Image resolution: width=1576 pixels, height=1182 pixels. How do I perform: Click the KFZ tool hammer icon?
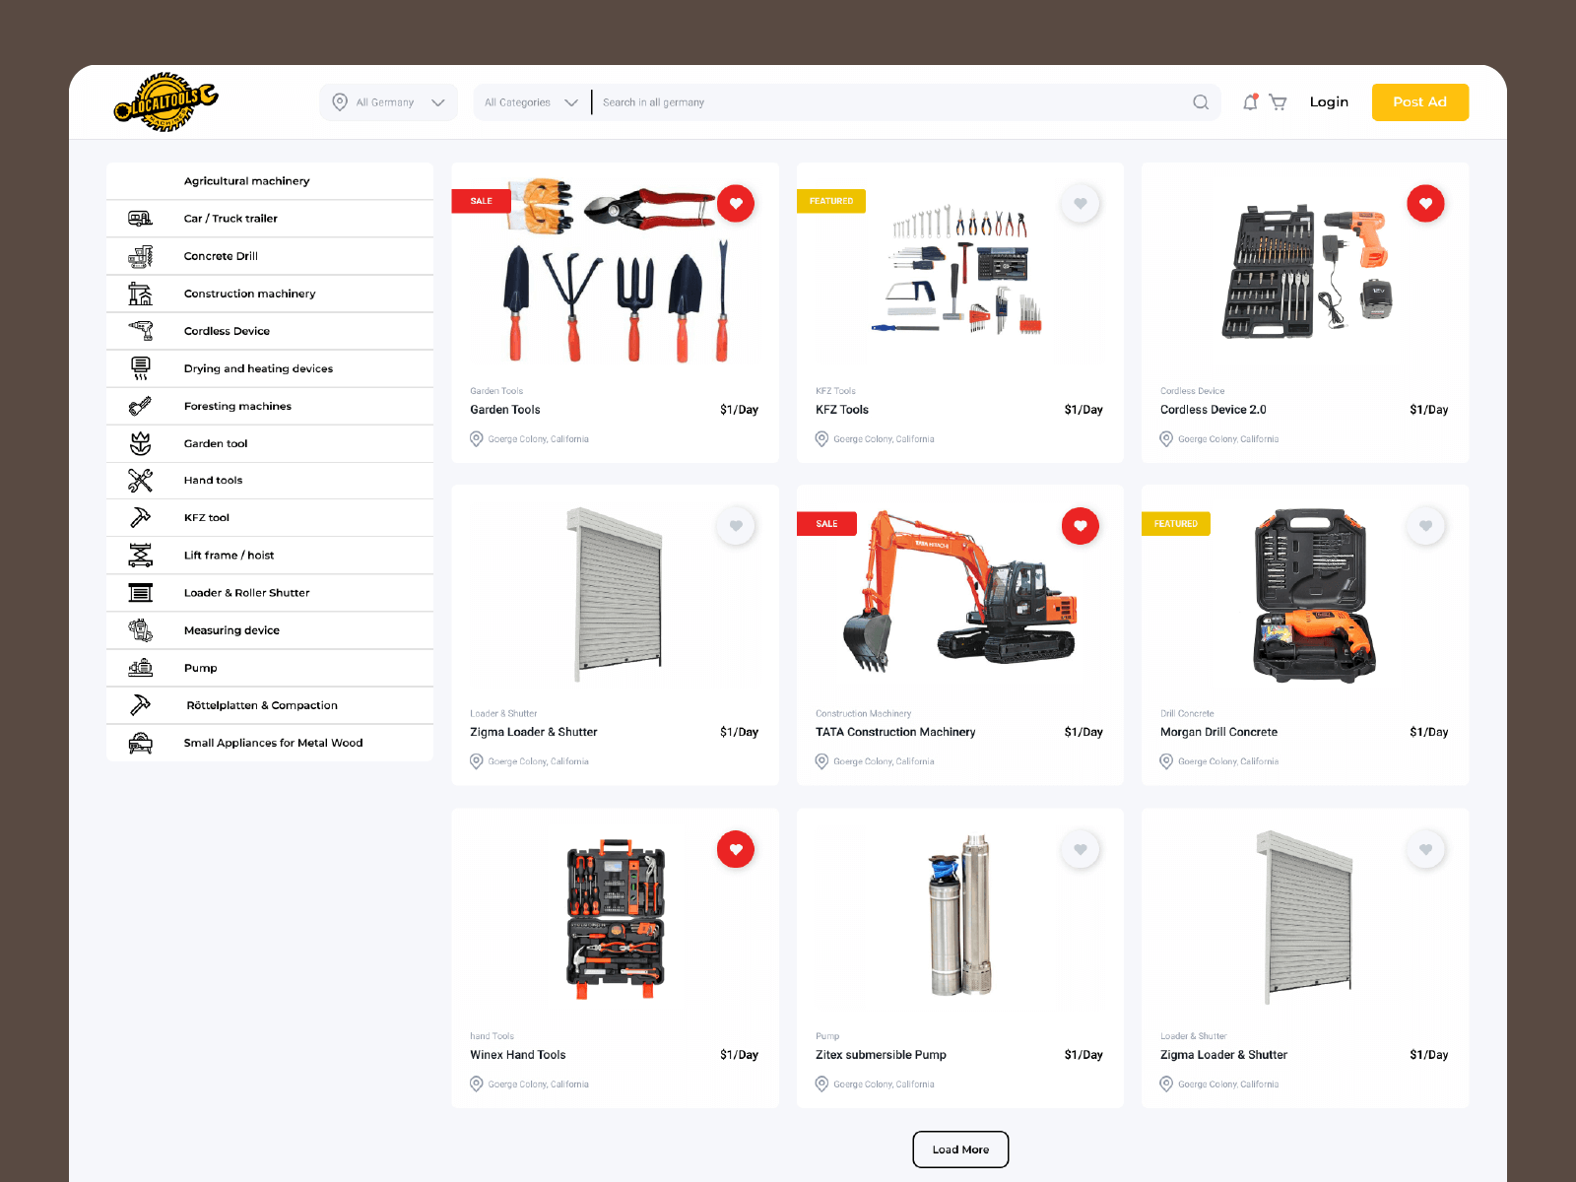click(x=141, y=517)
